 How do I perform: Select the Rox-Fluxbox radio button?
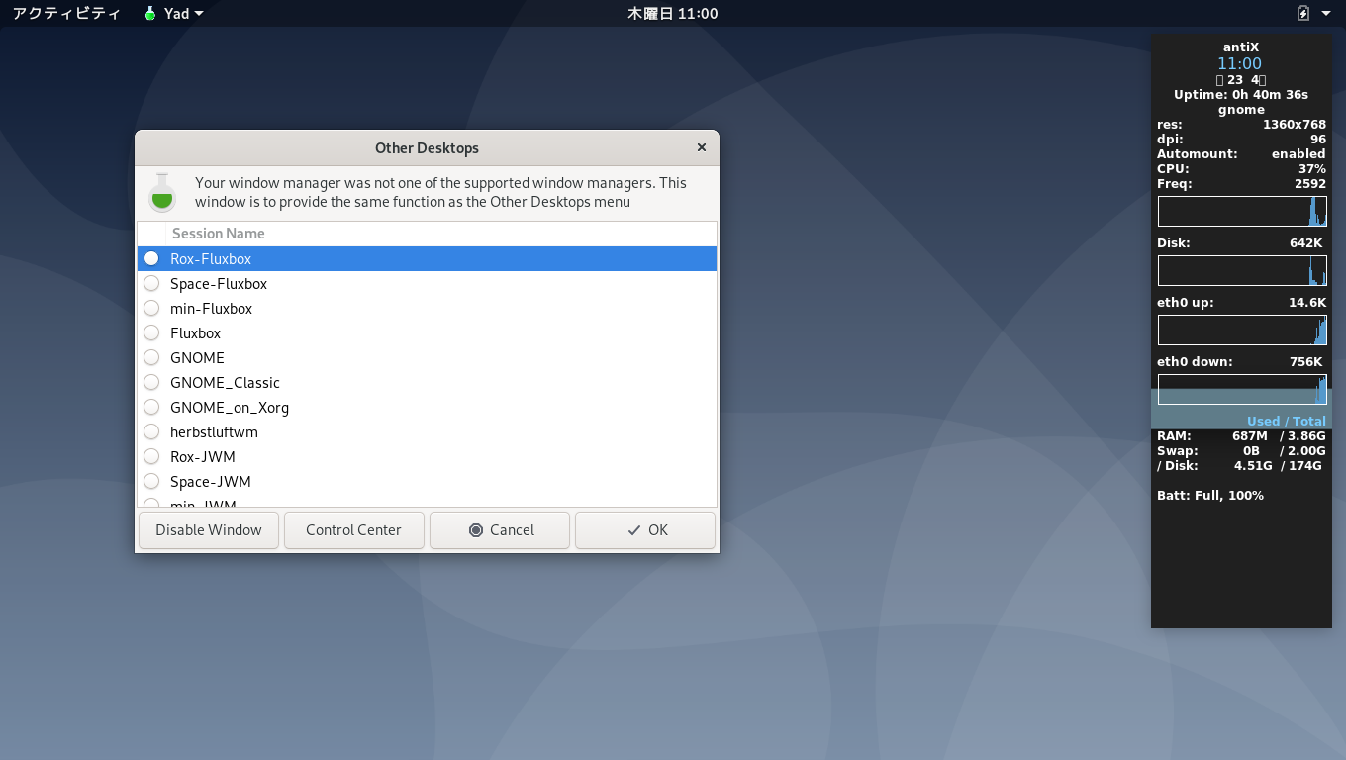151,258
